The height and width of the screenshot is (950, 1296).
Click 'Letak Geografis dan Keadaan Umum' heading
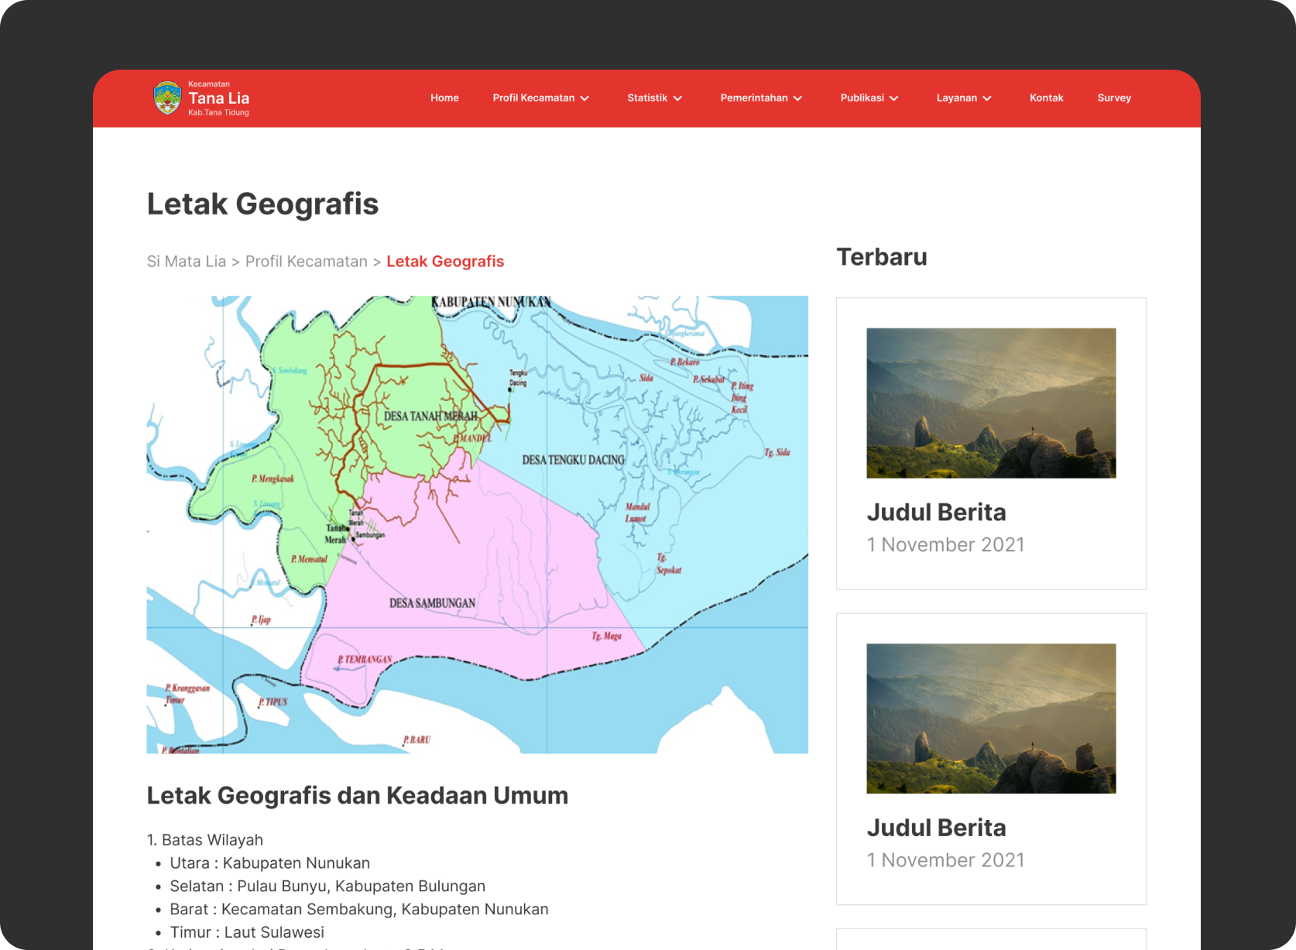(x=358, y=796)
